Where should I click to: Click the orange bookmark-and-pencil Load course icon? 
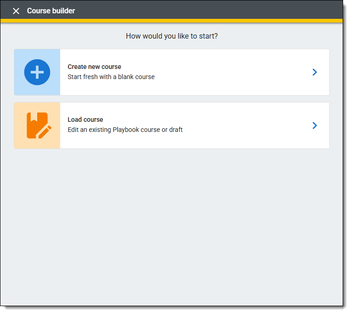coord(38,125)
